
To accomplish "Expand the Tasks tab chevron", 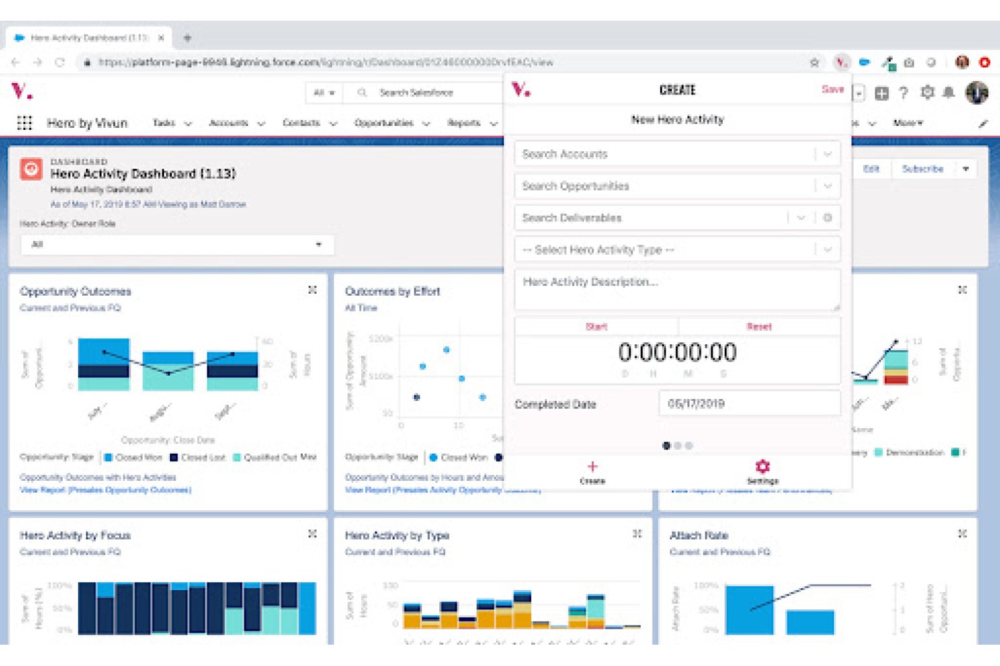I will [188, 123].
